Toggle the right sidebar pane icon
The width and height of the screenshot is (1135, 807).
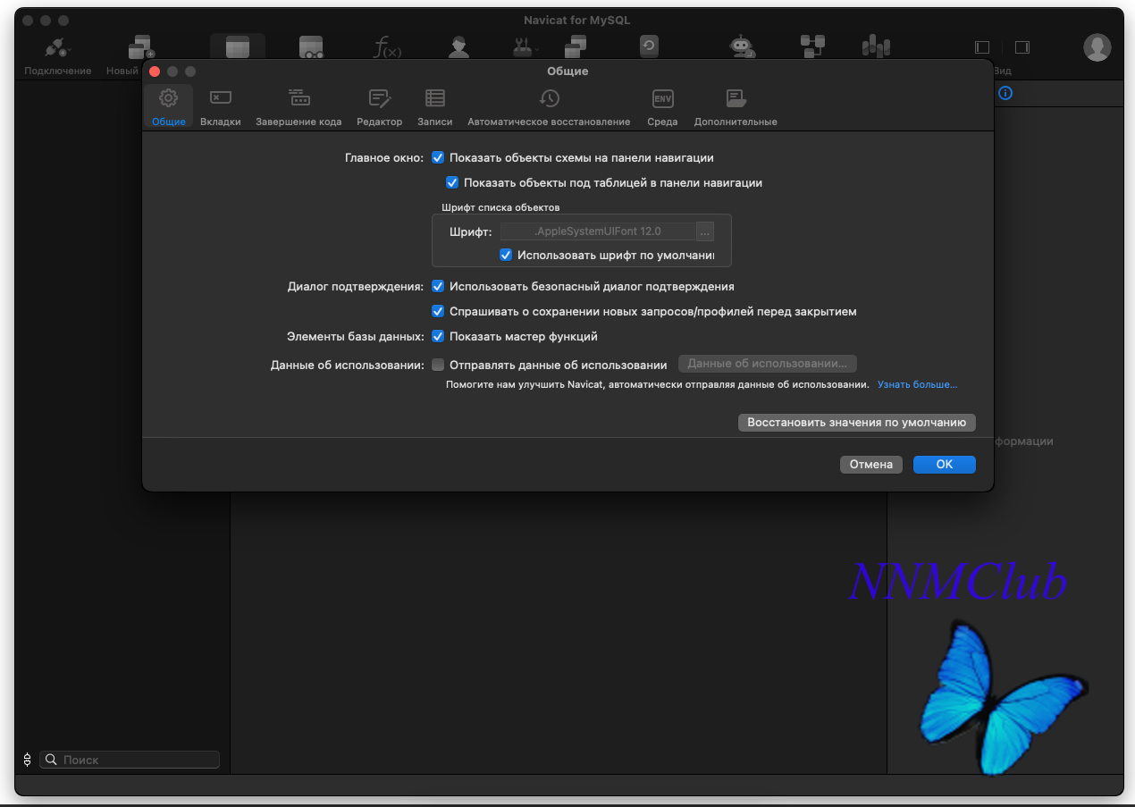click(x=1022, y=47)
